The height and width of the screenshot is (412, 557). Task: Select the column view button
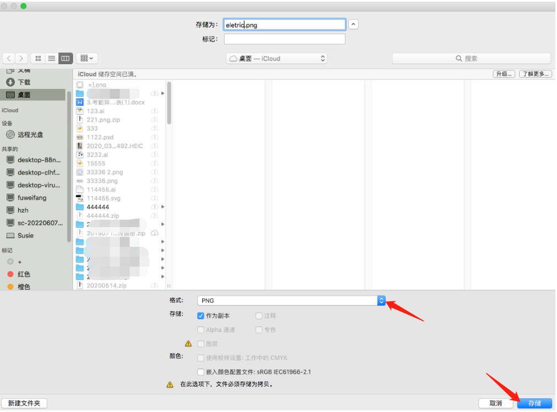pos(65,58)
